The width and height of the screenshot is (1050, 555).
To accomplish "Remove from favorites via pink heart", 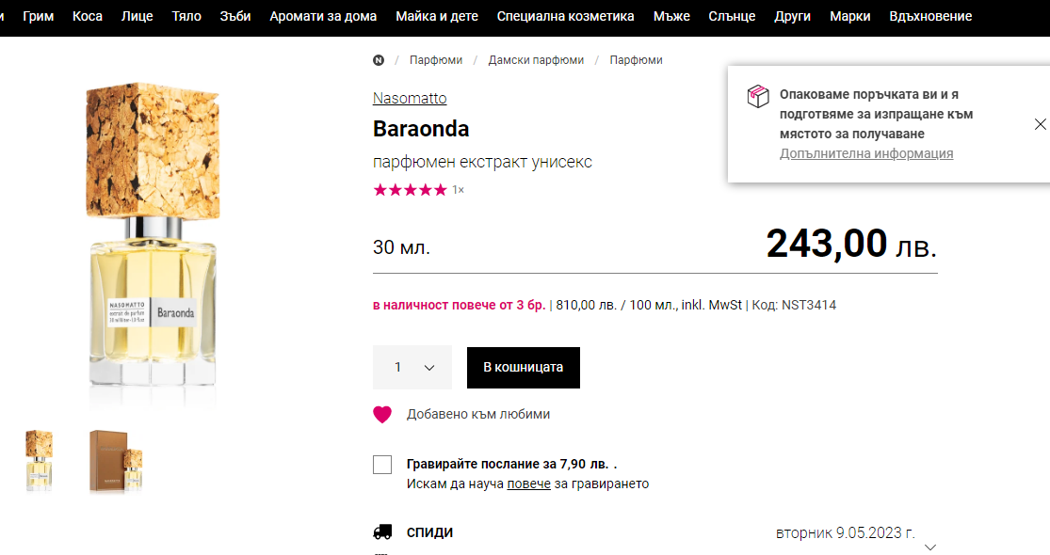I will pos(382,414).
